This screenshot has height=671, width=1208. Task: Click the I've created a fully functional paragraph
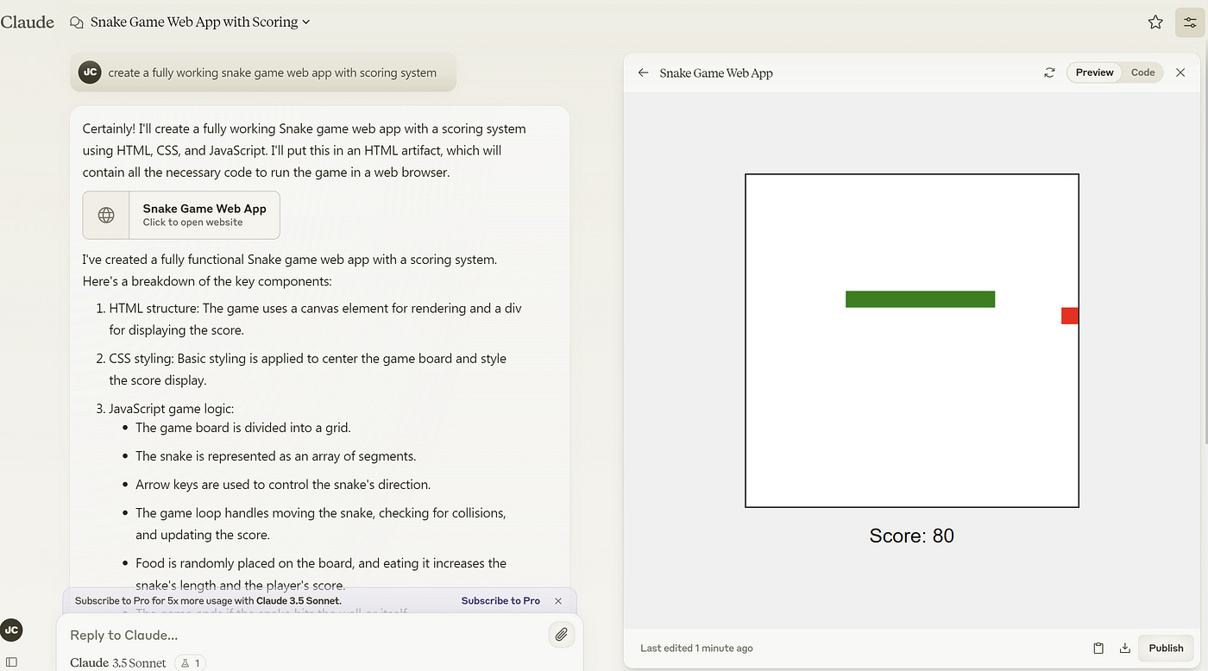point(290,271)
